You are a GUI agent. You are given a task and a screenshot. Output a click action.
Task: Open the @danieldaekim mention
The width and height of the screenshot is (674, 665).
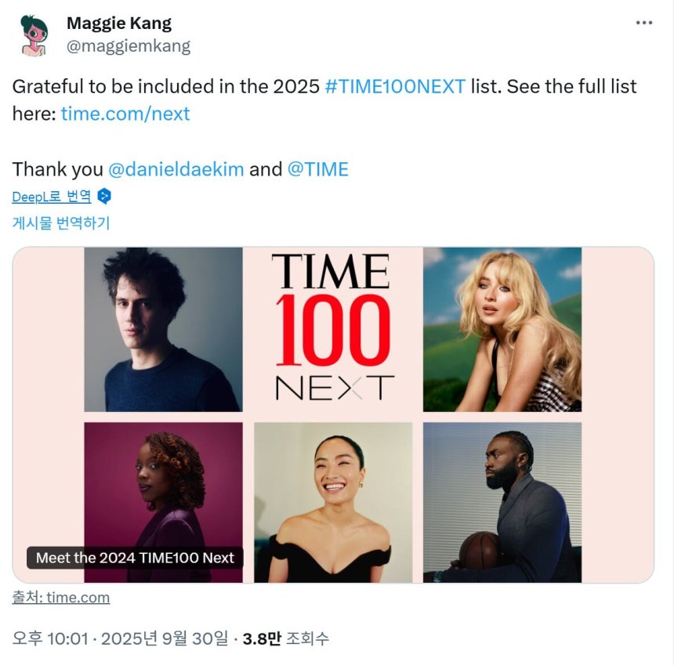(176, 169)
